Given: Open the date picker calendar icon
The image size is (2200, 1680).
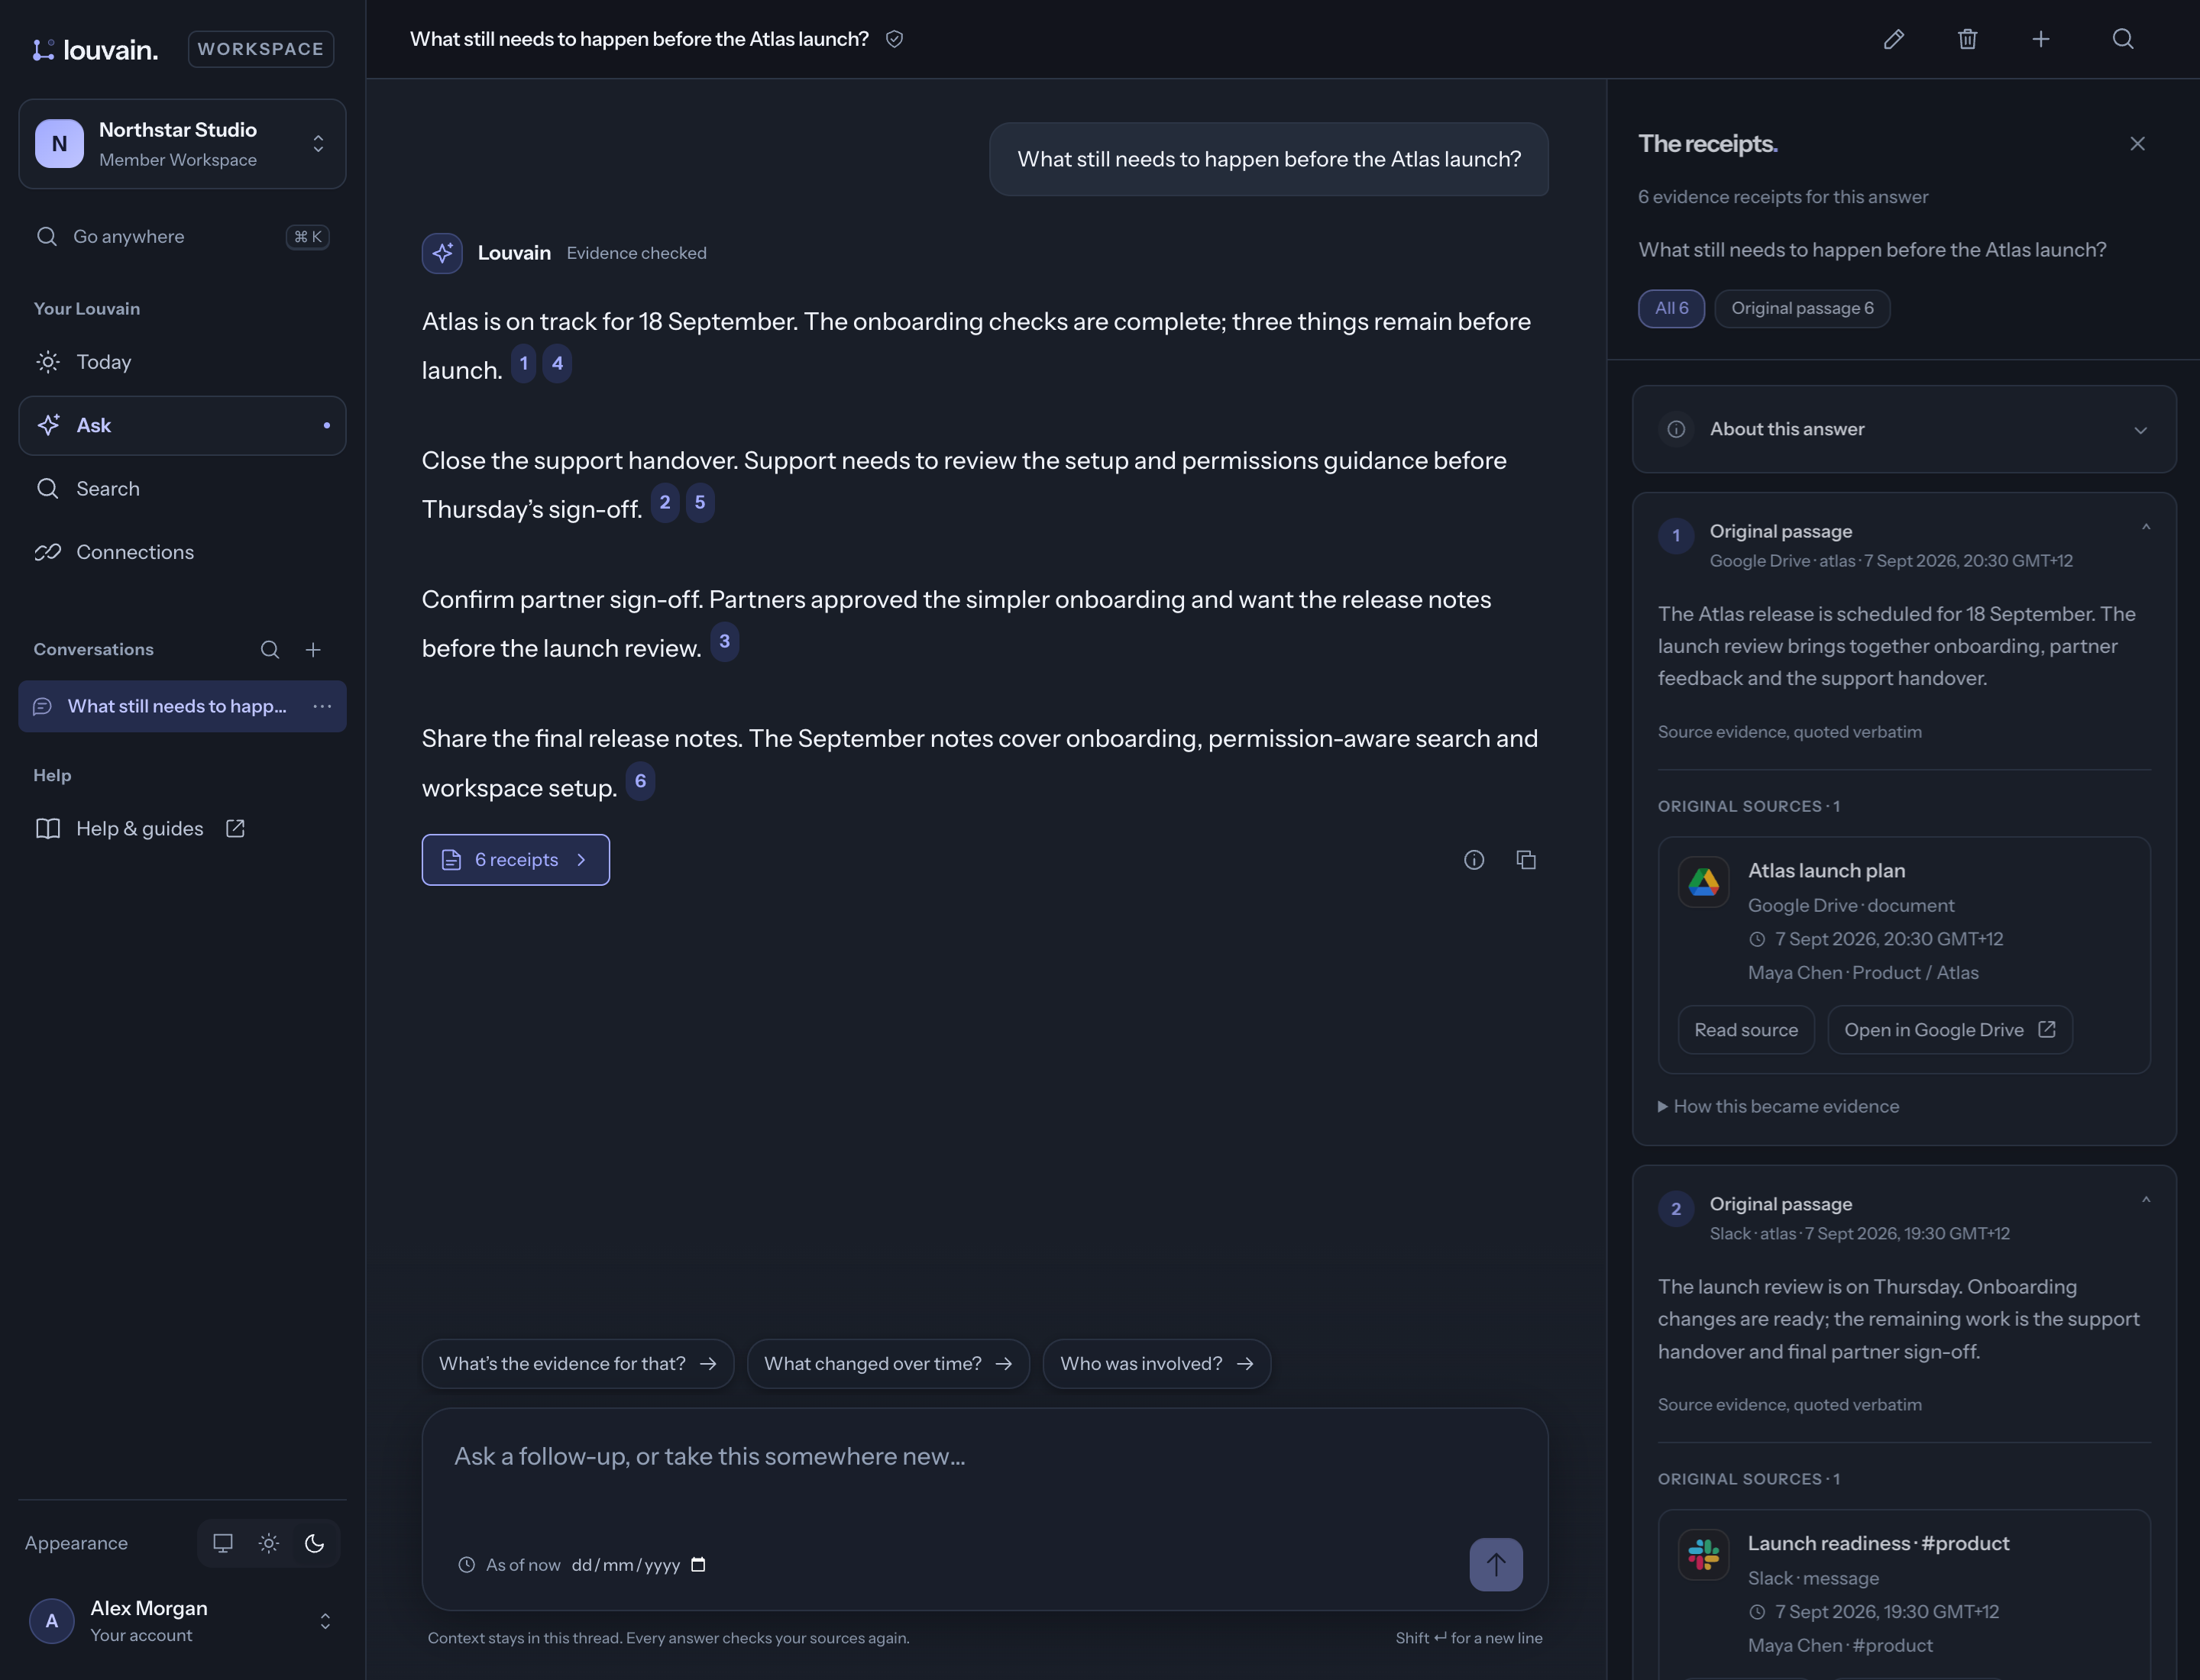Looking at the screenshot, I should pyautogui.click(x=698, y=1565).
